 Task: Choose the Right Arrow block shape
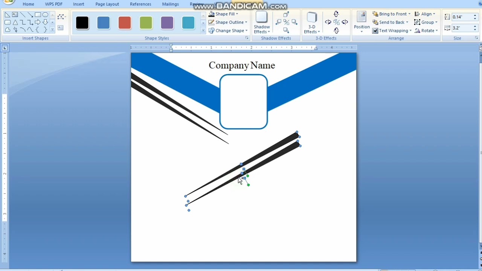pyautogui.click(x=38, y=22)
